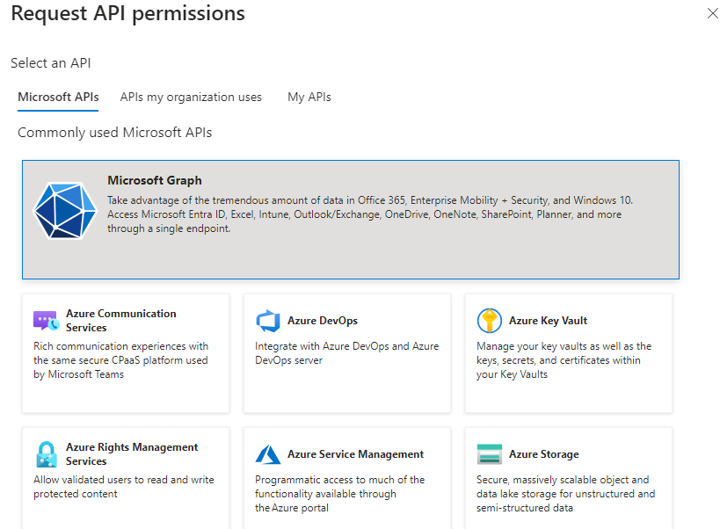Screen dimensions: 720x529
Task: Choose the Azure Service Management heading
Action: [355, 454]
